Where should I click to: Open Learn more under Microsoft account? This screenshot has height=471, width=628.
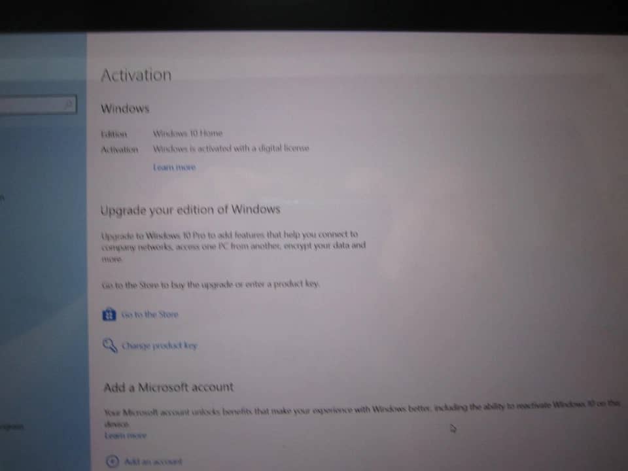coord(126,436)
